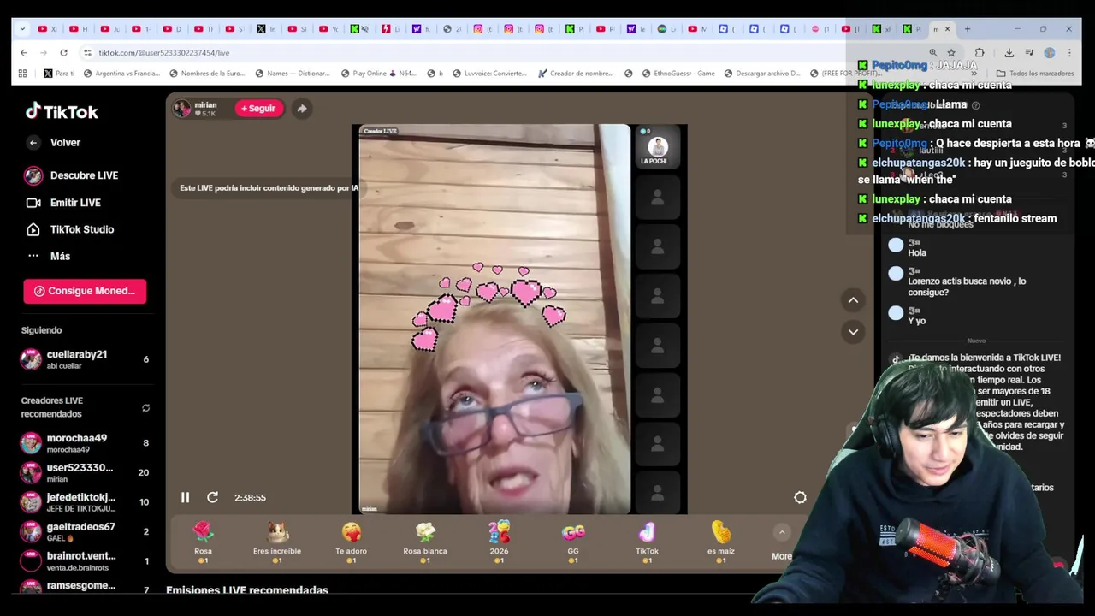Click Consigue Monedas button
The width and height of the screenshot is (1095, 616).
click(x=85, y=291)
